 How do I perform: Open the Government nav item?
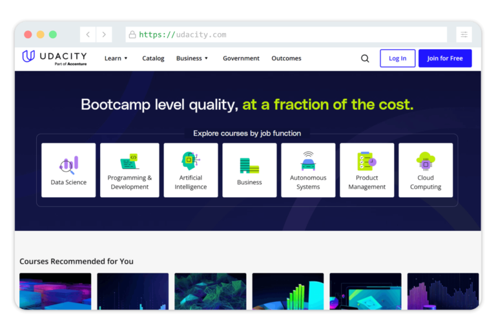point(241,58)
